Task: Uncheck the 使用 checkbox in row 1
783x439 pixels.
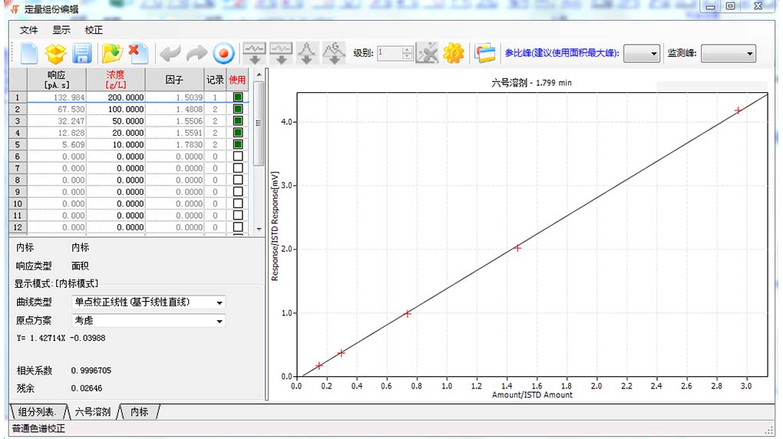Action: point(238,97)
